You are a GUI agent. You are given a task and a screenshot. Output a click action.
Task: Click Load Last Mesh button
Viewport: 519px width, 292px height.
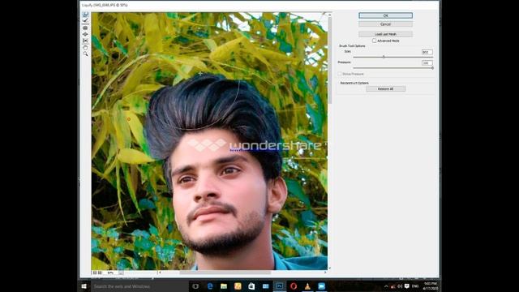pos(386,34)
